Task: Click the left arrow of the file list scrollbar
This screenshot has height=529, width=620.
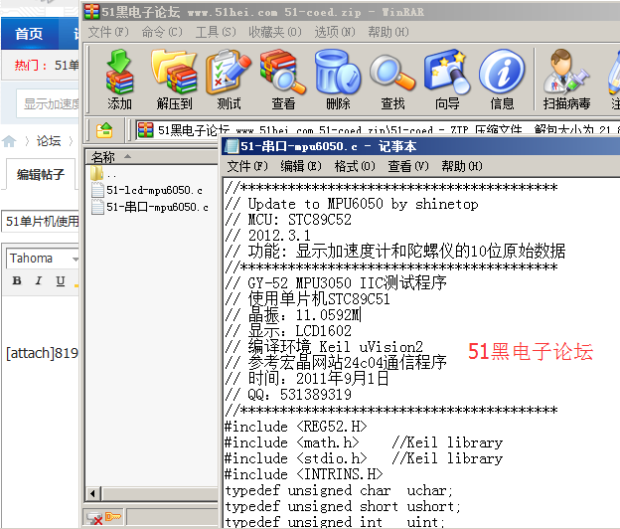Action: tap(93, 494)
